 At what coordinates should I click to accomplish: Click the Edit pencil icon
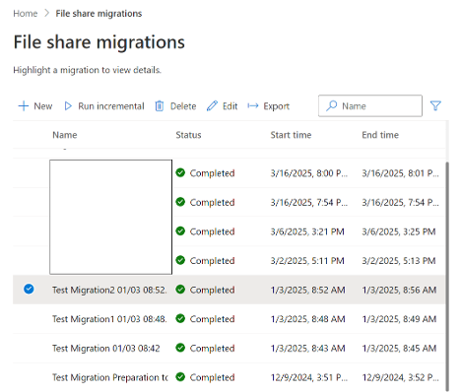(x=212, y=106)
